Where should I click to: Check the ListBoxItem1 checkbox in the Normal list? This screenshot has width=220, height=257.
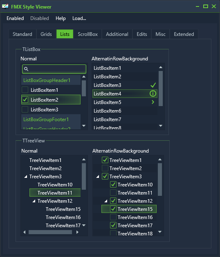pyautogui.click(x=25, y=90)
